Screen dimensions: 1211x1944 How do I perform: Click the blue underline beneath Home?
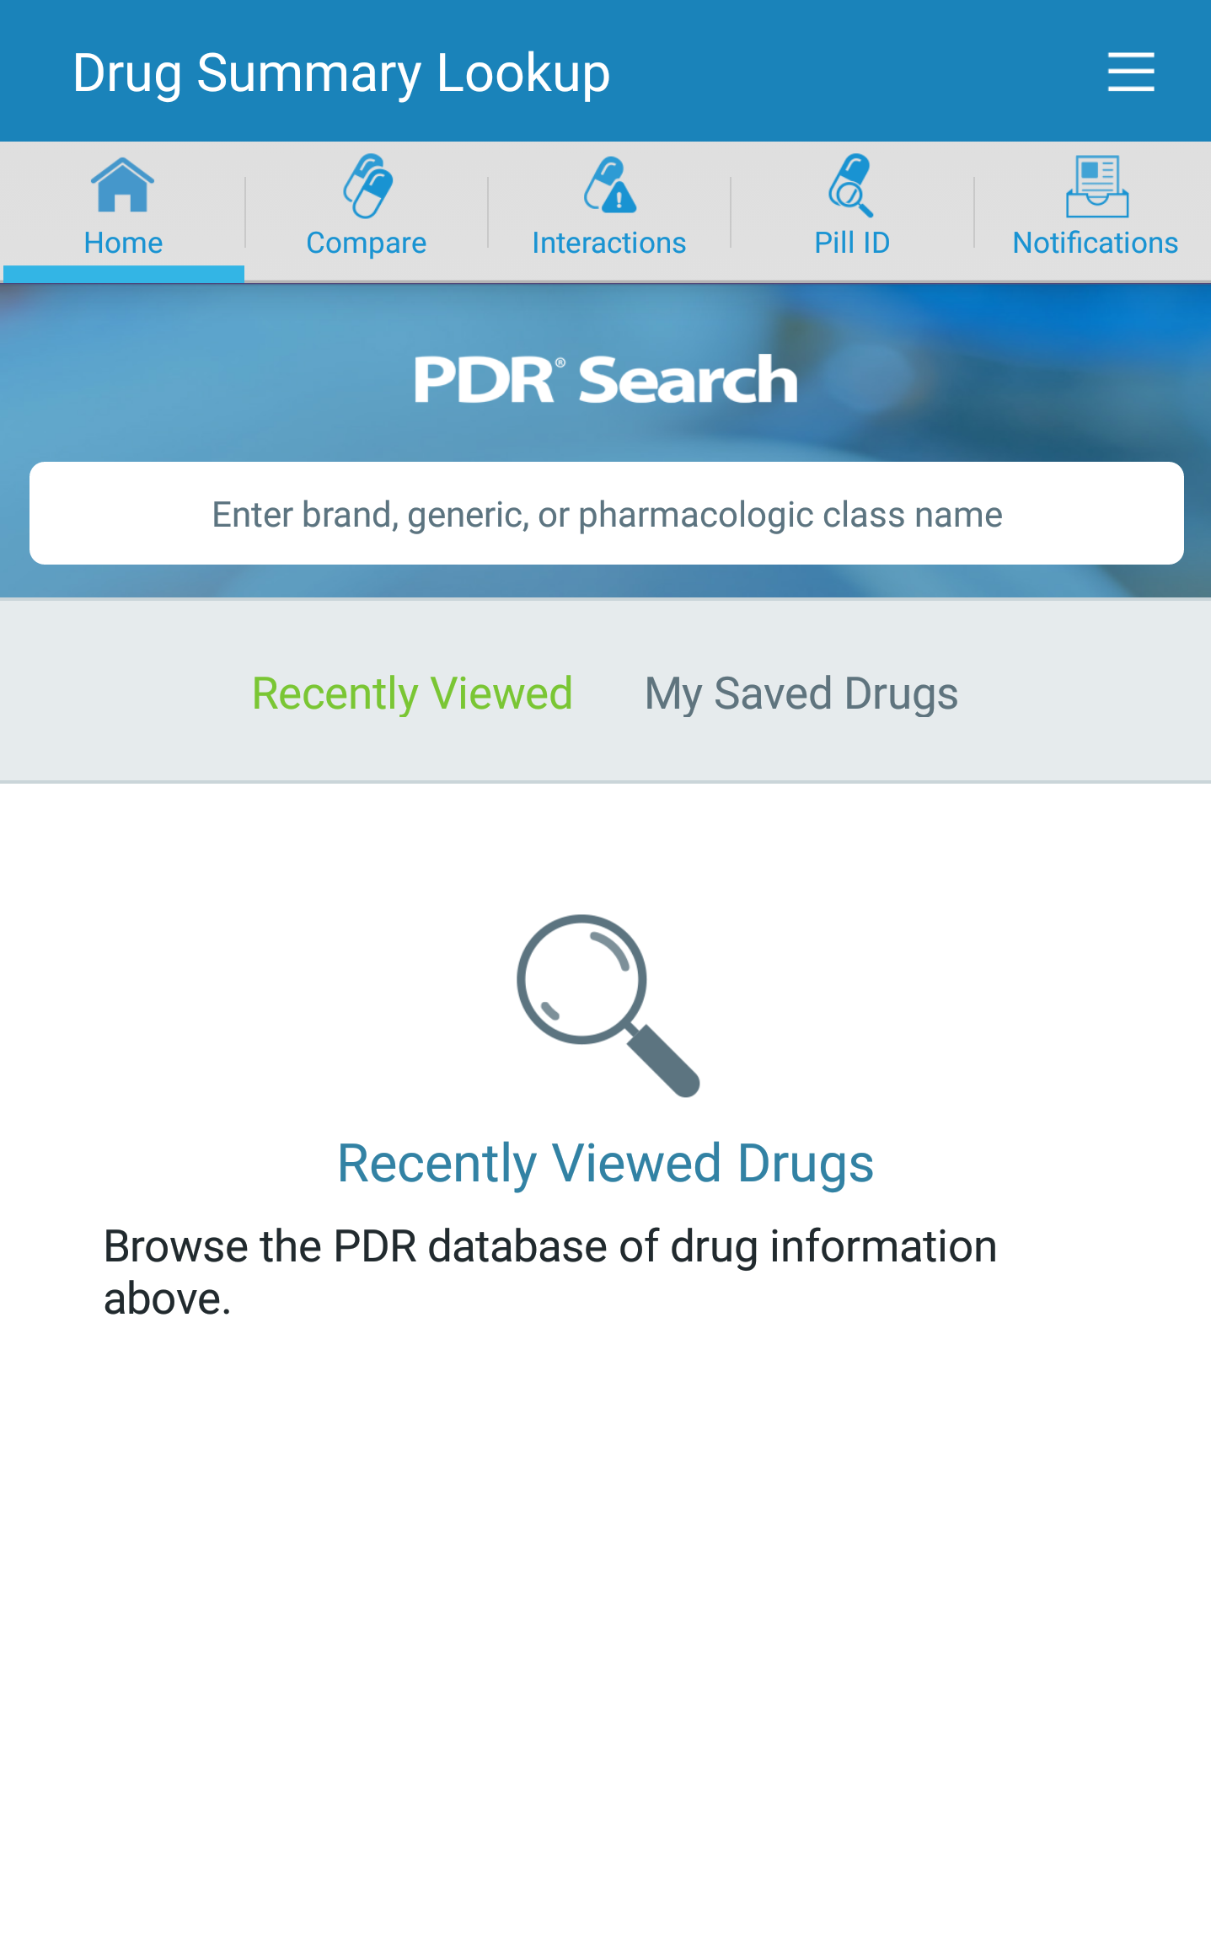pyautogui.click(x=124, y=273)
